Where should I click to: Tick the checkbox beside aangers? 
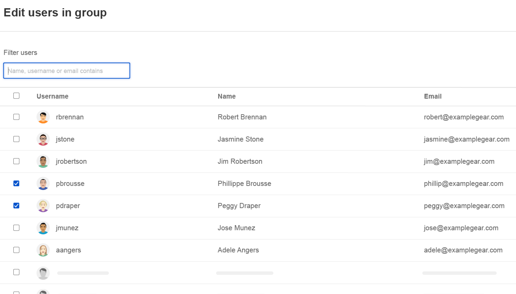16,250
